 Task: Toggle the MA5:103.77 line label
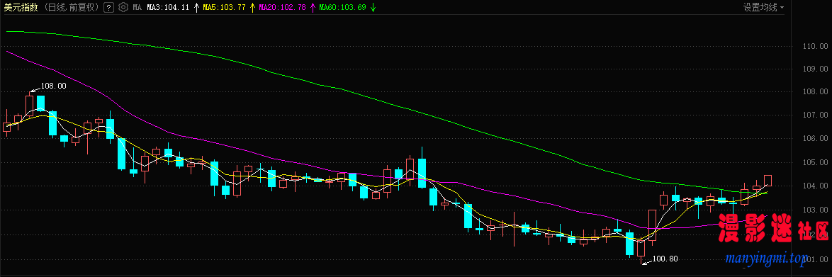pos(225,7)
